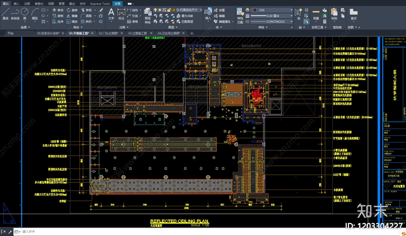Open the Express Tools ribbon tab
Screen dimensions: 406x236
(x=100, y=4)
